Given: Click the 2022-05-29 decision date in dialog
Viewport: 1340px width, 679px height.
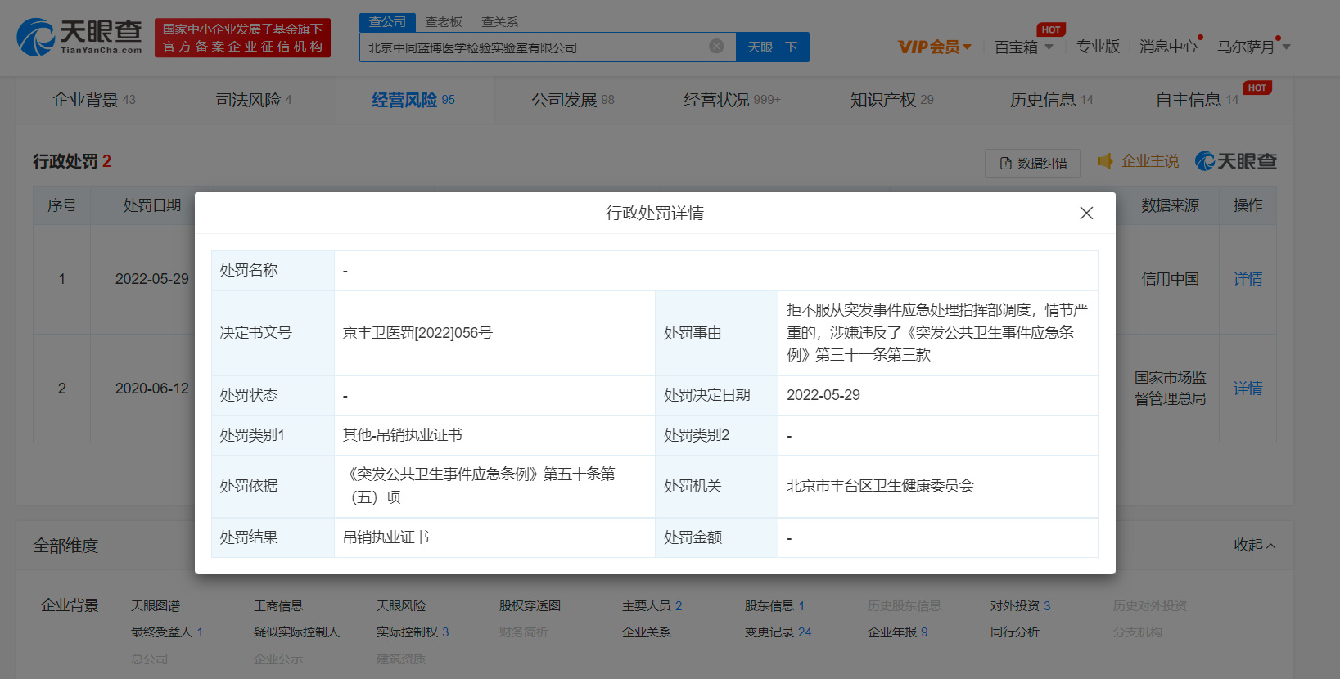Looking at the screenshot, I should 823,395.
